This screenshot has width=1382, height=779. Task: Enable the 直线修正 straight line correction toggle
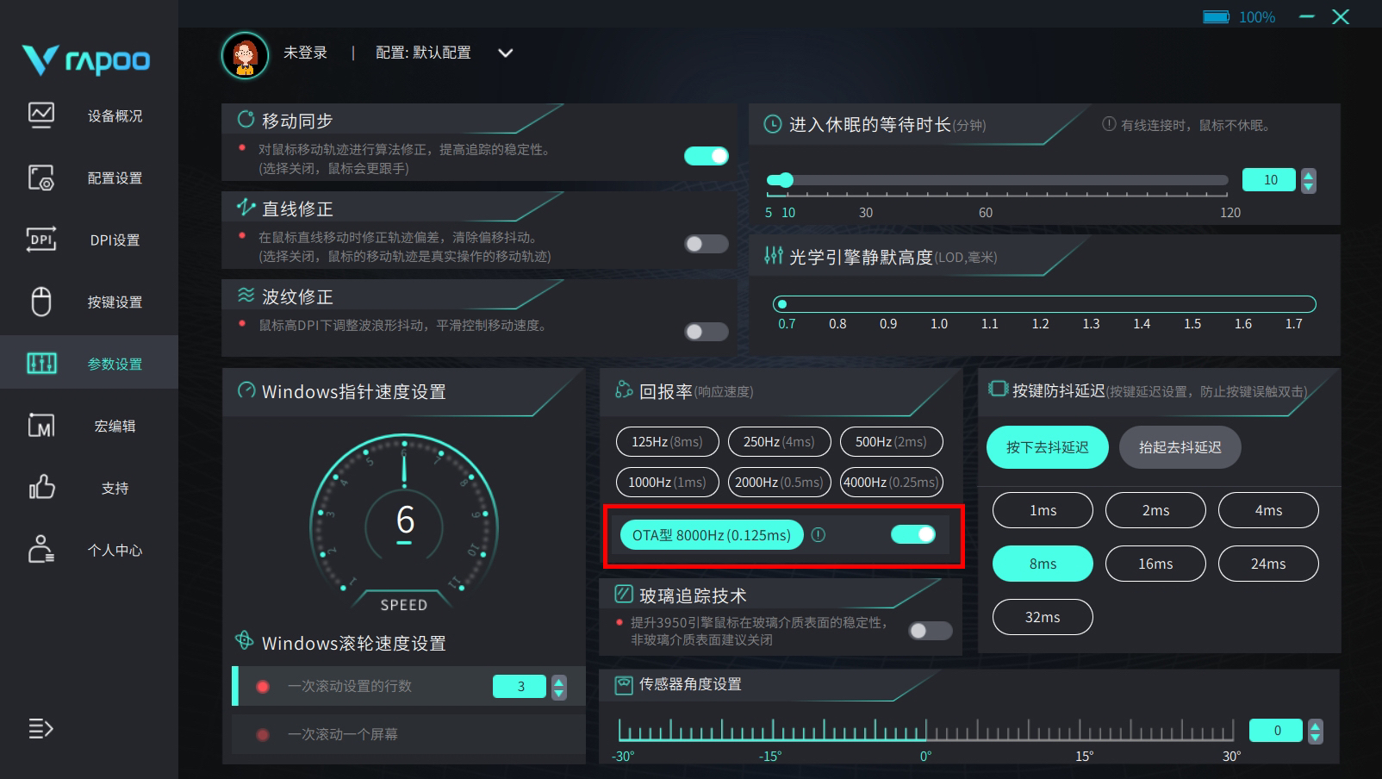(x=707, y=244)
